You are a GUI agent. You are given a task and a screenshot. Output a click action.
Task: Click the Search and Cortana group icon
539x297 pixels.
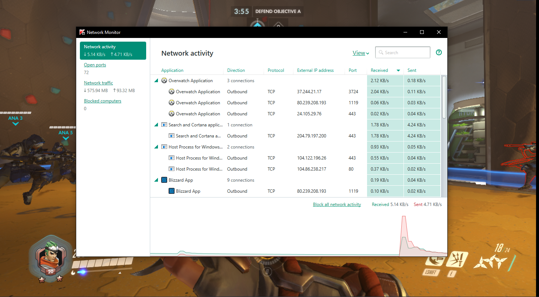pyautogui.click(x=164, y=125)
